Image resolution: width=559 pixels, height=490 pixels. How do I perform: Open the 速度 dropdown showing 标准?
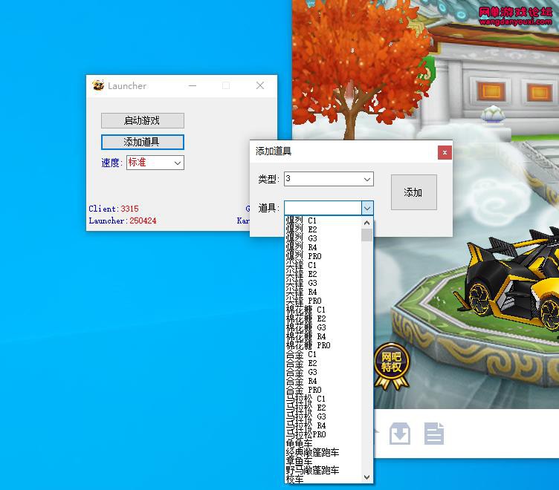coord(155,163)
